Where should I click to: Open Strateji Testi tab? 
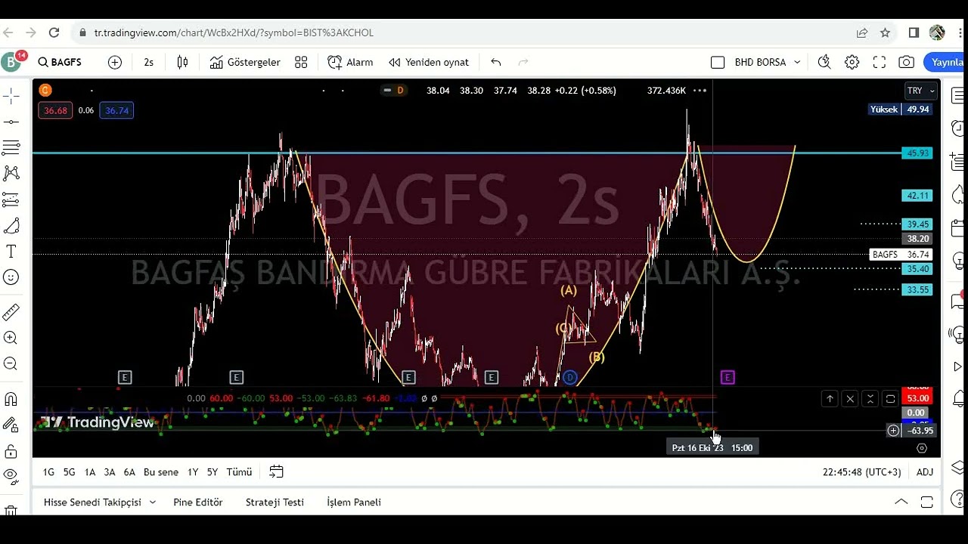click(275, 502)
